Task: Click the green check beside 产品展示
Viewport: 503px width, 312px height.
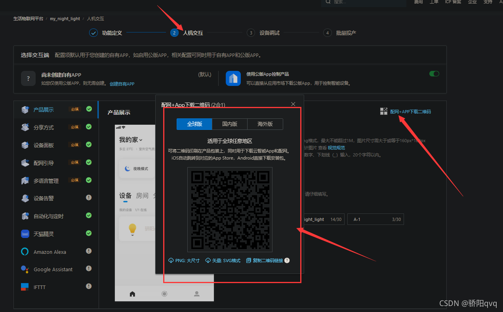Action: (89, 109)
